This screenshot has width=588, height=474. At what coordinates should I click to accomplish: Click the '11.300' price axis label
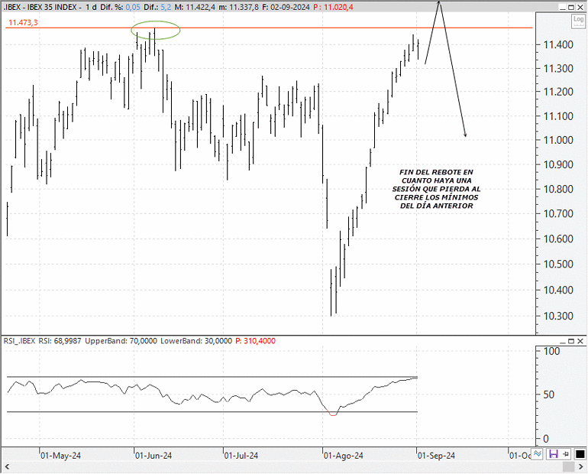(x=558, y=69)
